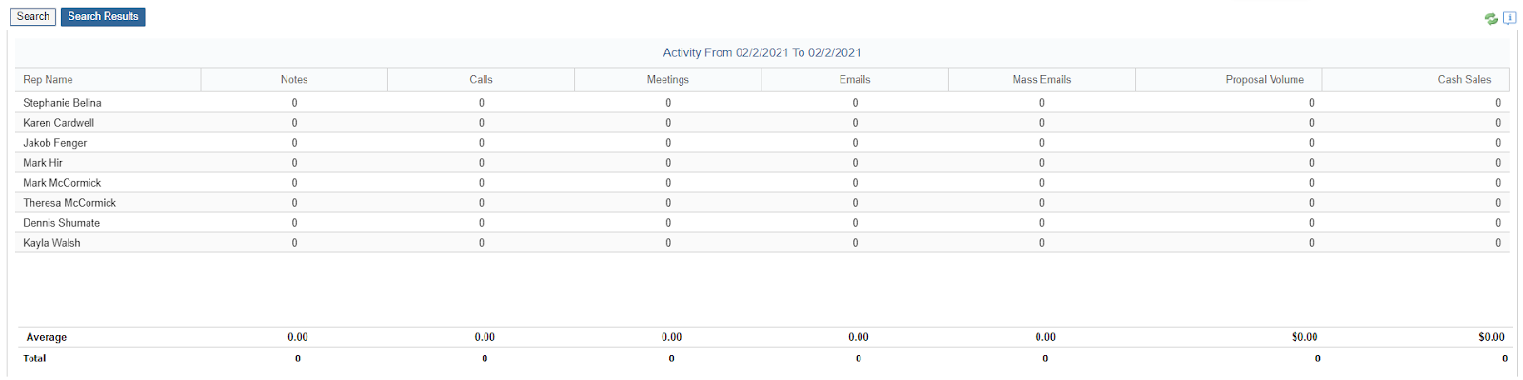The image size is (1523, 380).
Task: Select the Stephanie Belina row
Action: (762, 103)
